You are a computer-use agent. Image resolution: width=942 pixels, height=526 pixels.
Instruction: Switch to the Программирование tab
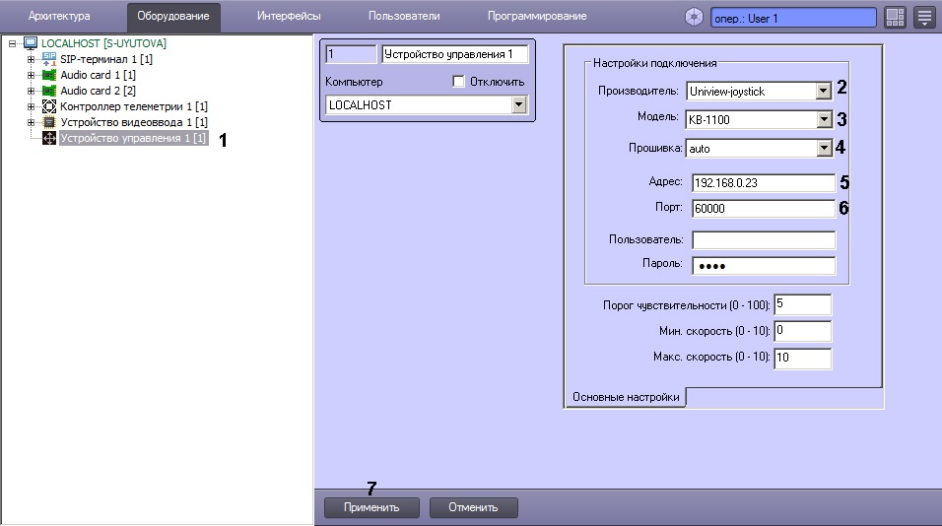pyautogui.click(x=537, y=17)
